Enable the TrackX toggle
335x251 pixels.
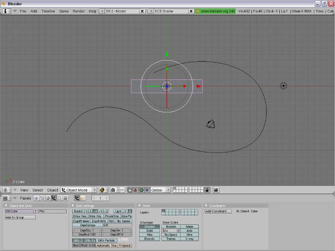[x=78, y=211]
